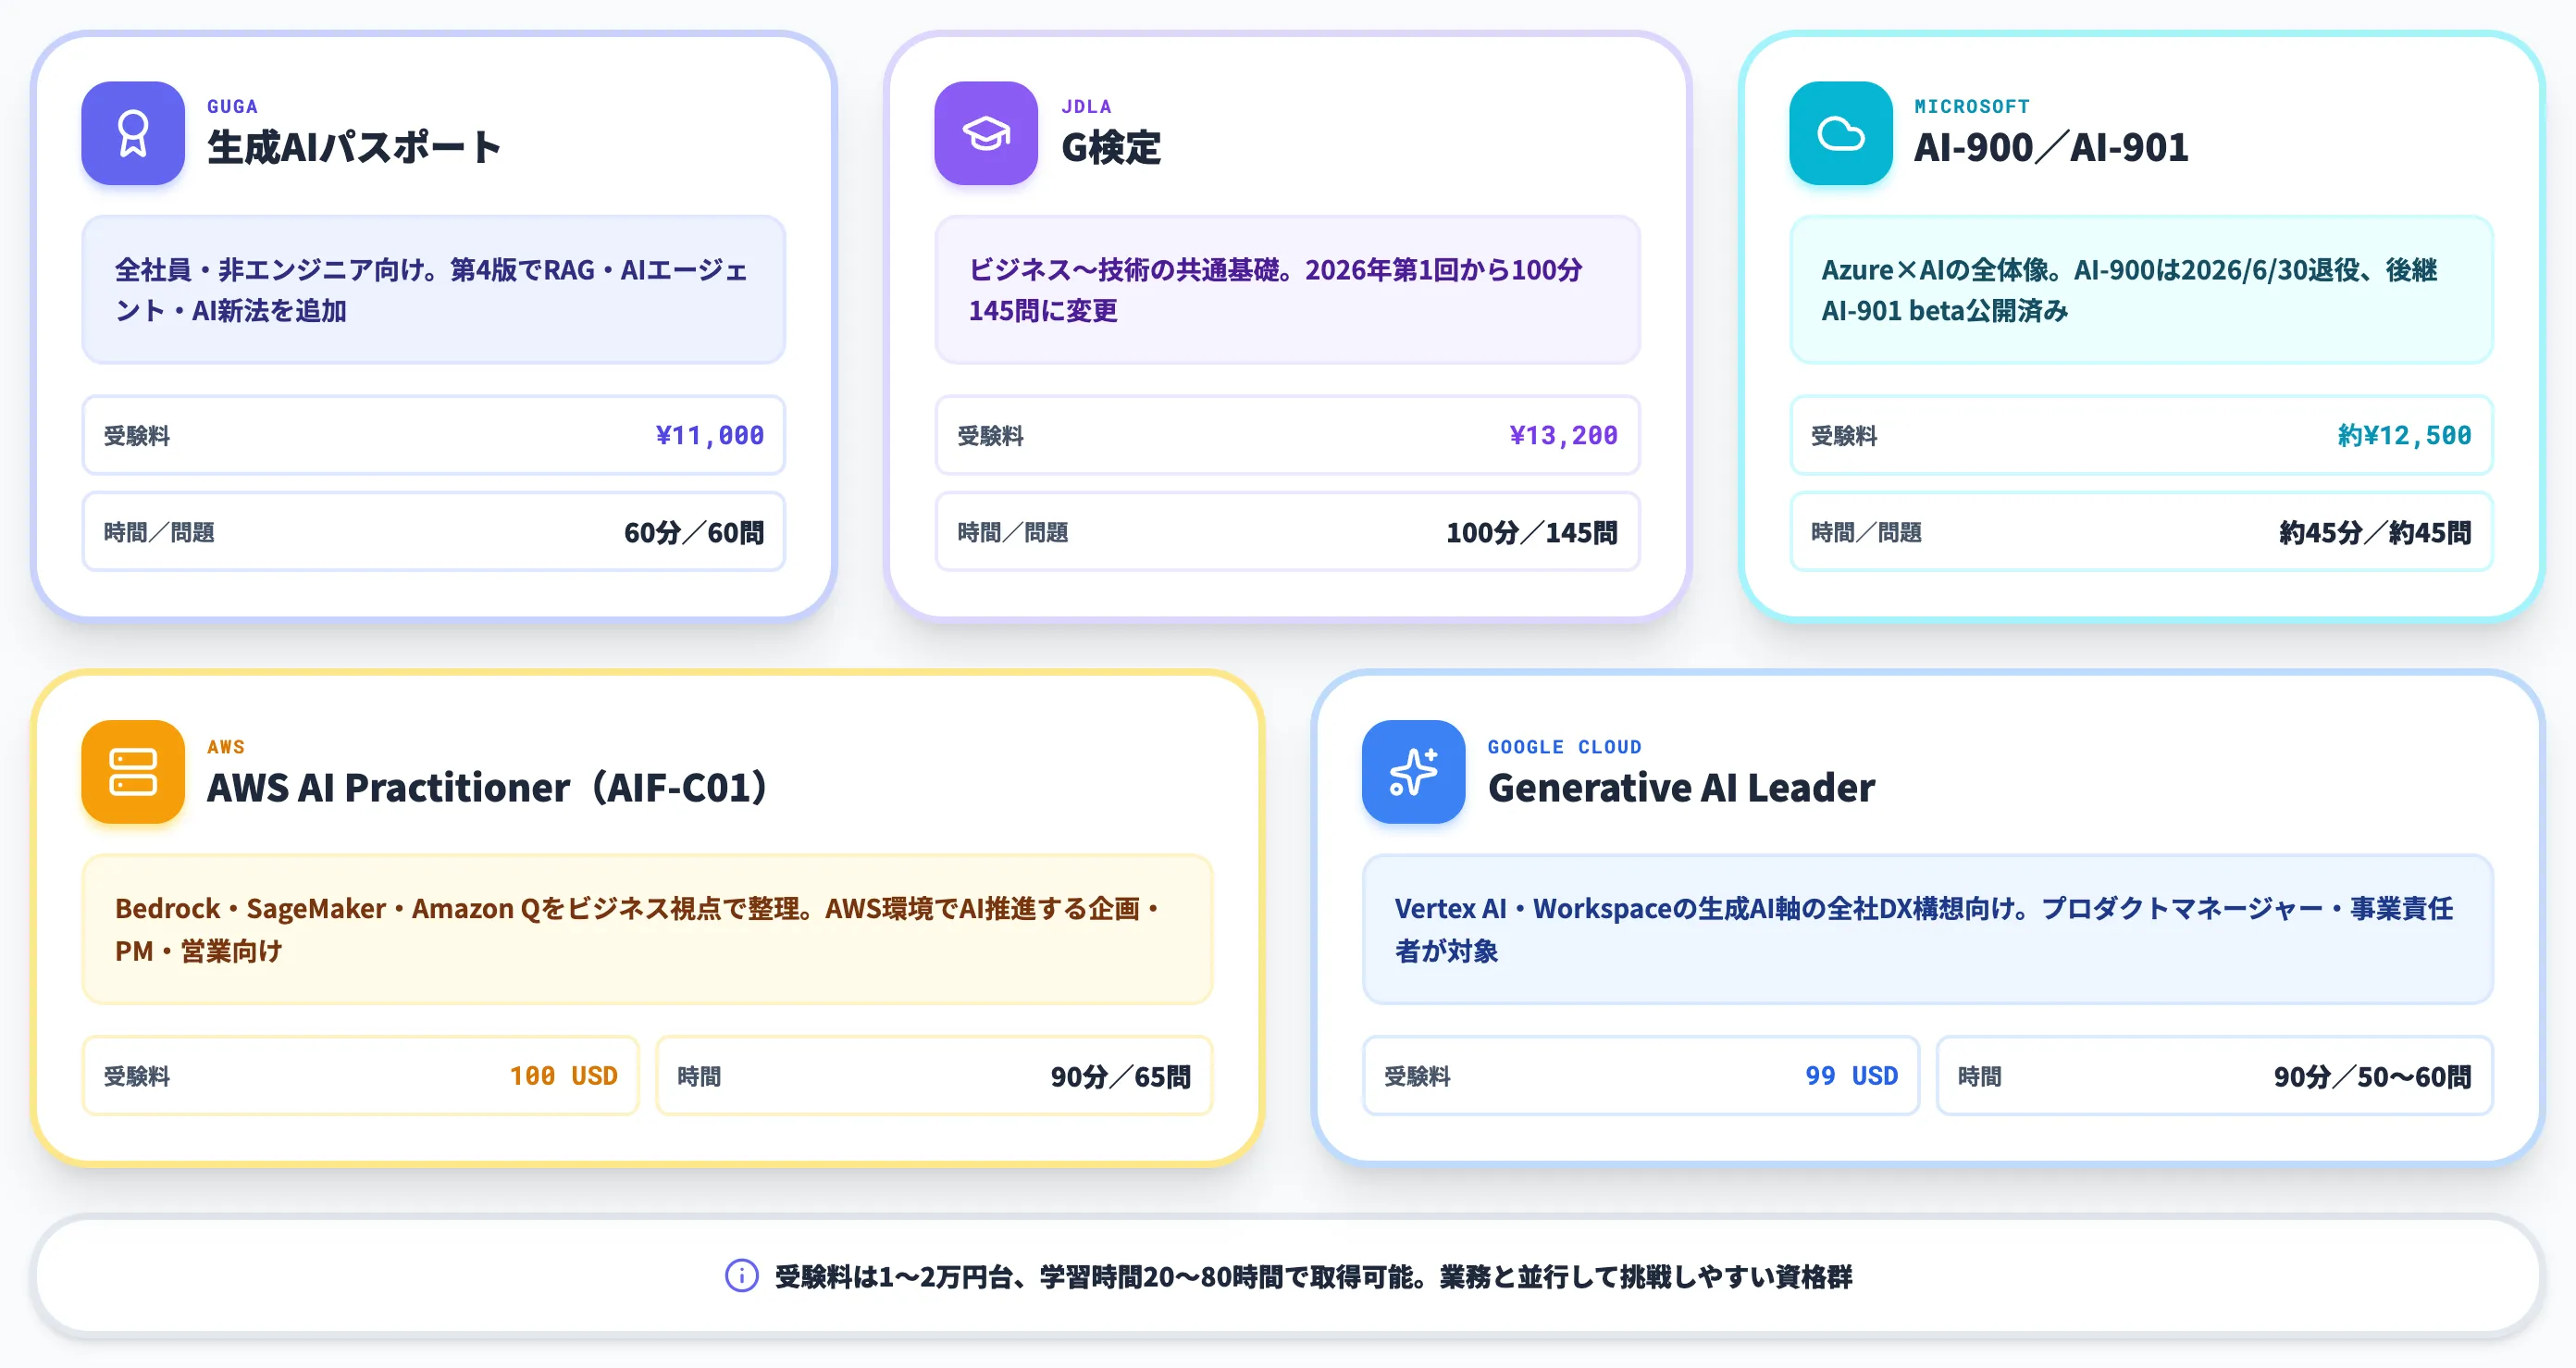The height and width of the screenshot is (1368, 2576).
Task: Click the 生成AIパスポート title
Action: coord(353,148)
